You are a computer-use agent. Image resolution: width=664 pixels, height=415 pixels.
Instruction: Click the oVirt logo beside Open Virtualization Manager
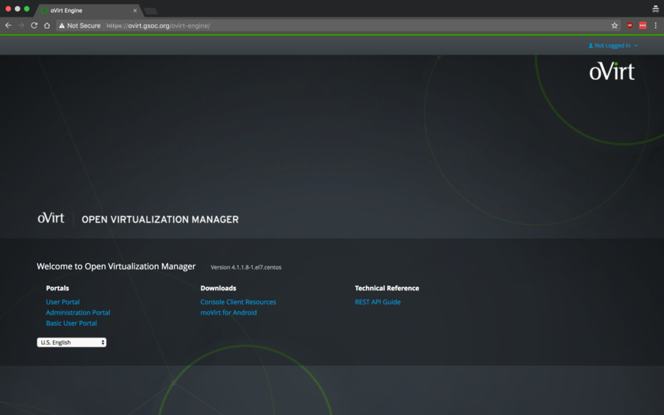[x=51, y=217]
